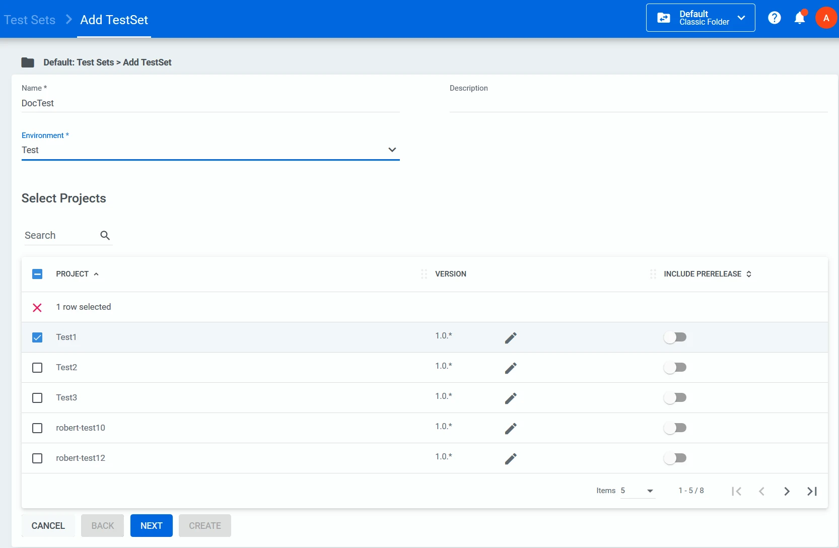Viewport: 839px width, 548px height.
Task: Enable include prerelease for robert-test10
Action: 675,428
